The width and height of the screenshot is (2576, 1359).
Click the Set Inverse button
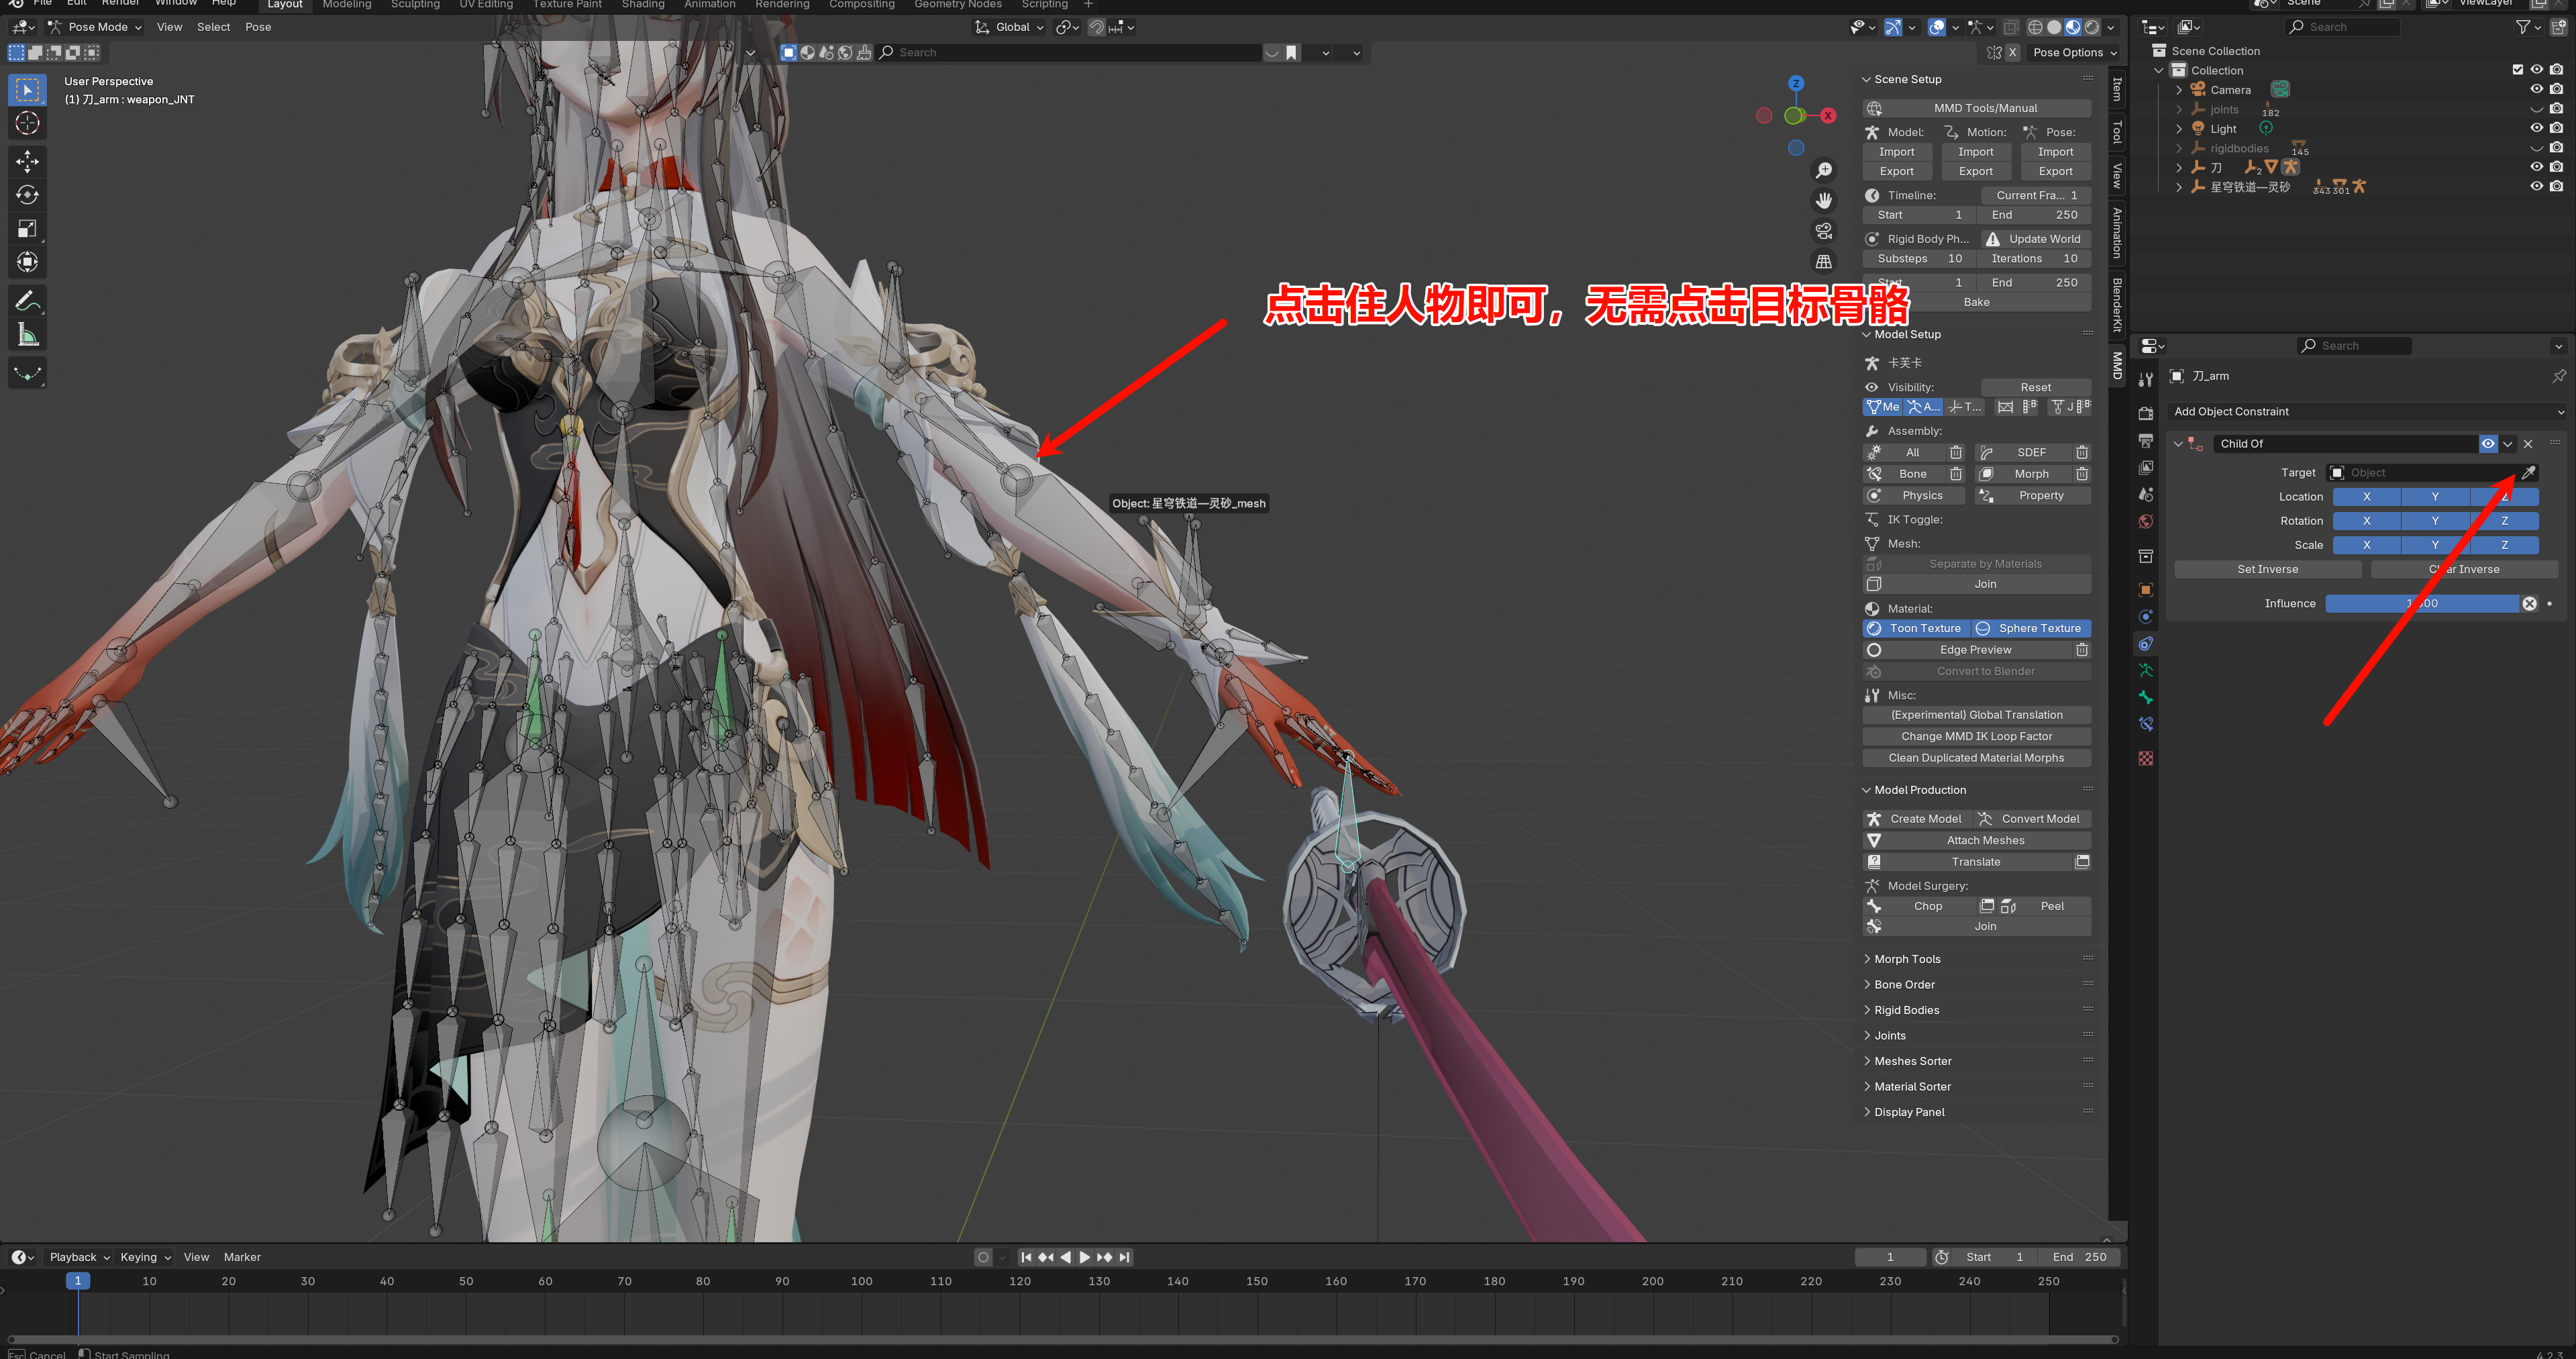[x=2267, y=570]
